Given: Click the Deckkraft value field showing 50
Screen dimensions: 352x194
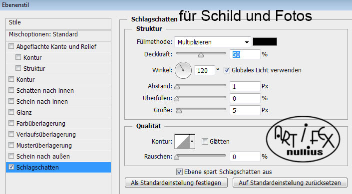Looking at the screenshot, I should 245,54.
